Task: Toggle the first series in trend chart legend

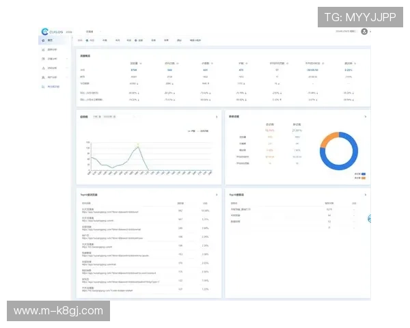Action: coord(191,131)
